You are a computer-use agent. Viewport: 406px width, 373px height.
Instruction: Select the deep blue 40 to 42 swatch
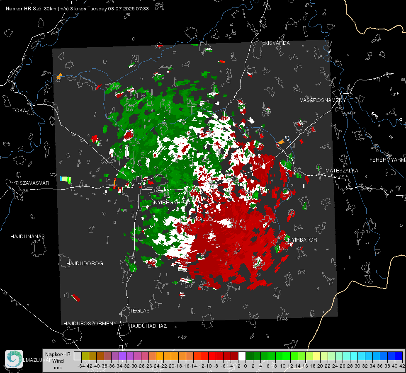[399, 356]
